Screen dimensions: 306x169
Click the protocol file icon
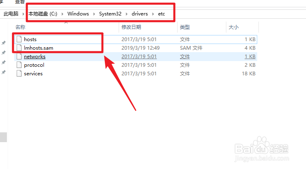pos(18,65)
